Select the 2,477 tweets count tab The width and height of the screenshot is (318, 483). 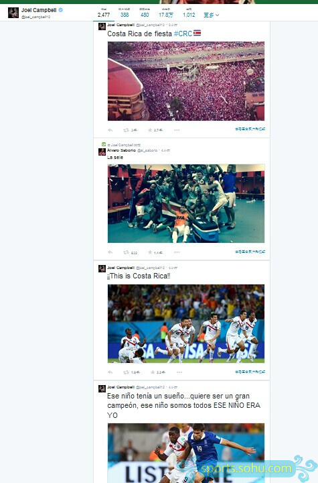(x=104, y=13)
